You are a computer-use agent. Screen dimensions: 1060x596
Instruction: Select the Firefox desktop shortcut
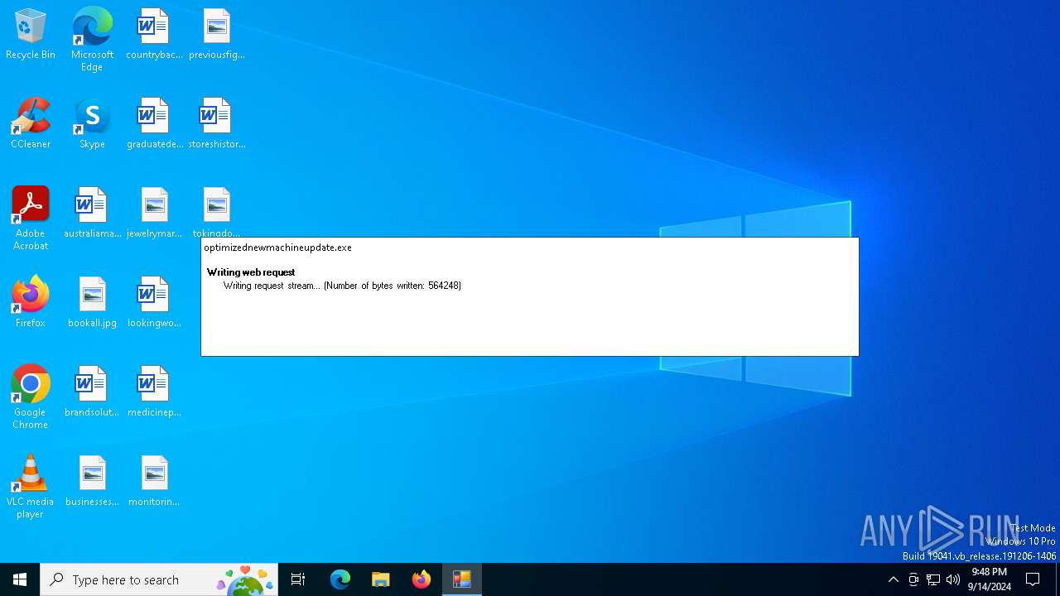31,303
